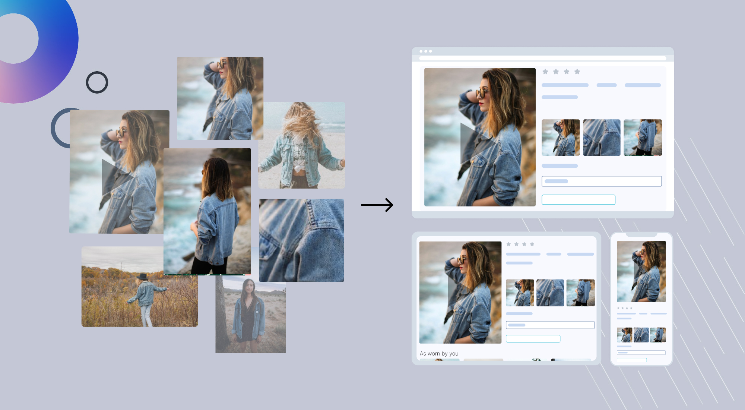
Task: Select denim close-up thumbnail in browser mockup
Action: click(x=601, y=138)
